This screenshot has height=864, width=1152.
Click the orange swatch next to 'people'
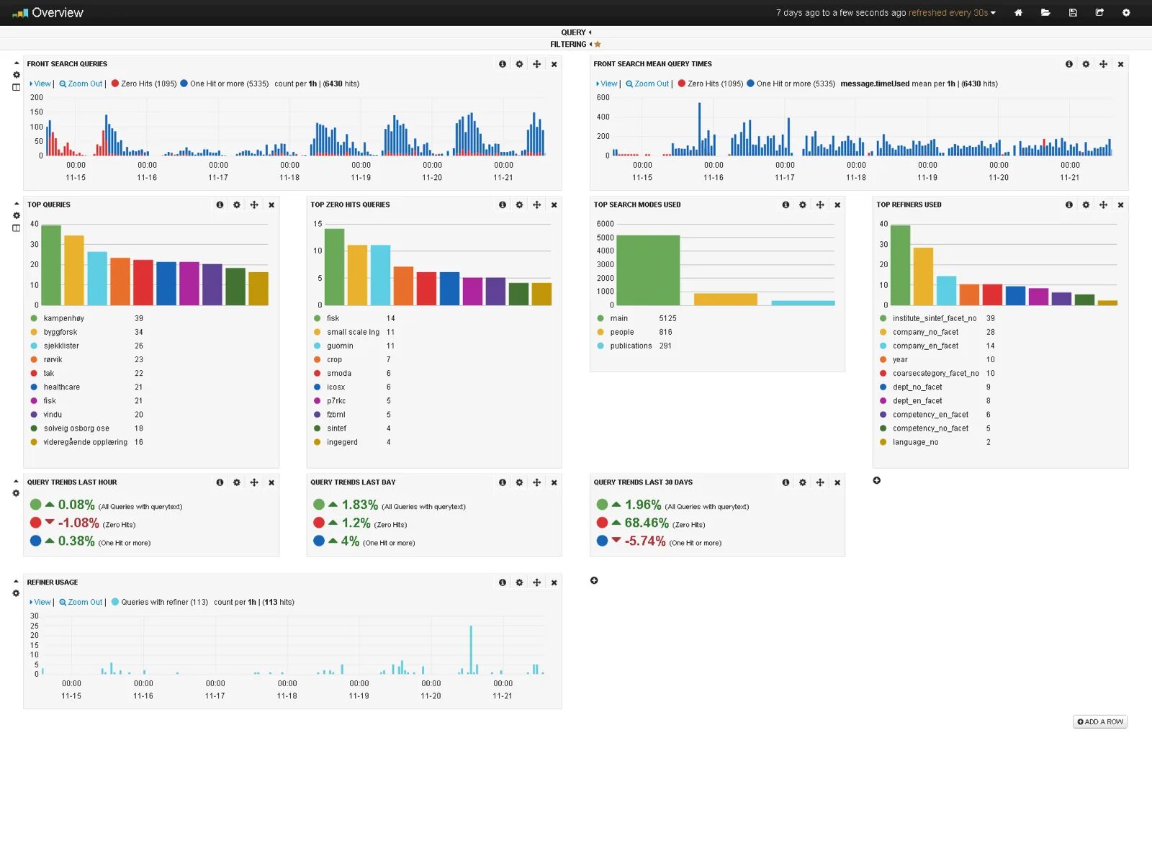coord(600,332)
